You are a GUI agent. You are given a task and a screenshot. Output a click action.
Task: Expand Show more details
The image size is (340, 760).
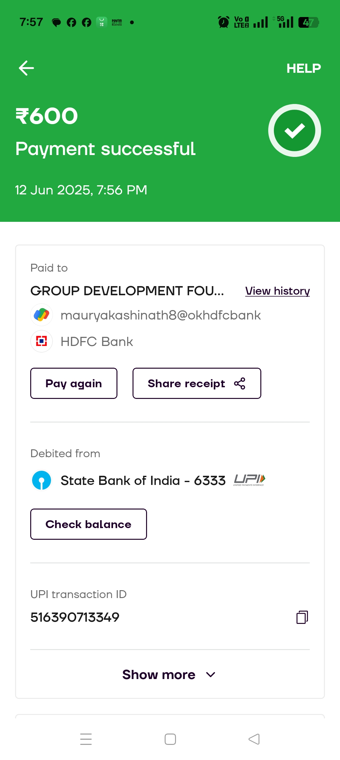[x=159, y=675]
